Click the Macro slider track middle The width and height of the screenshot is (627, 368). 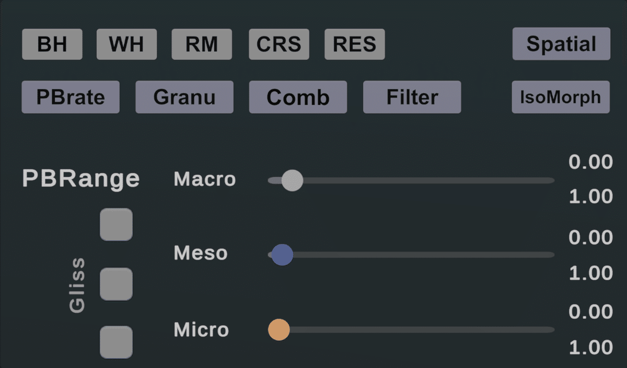click(x=411, y=180)
